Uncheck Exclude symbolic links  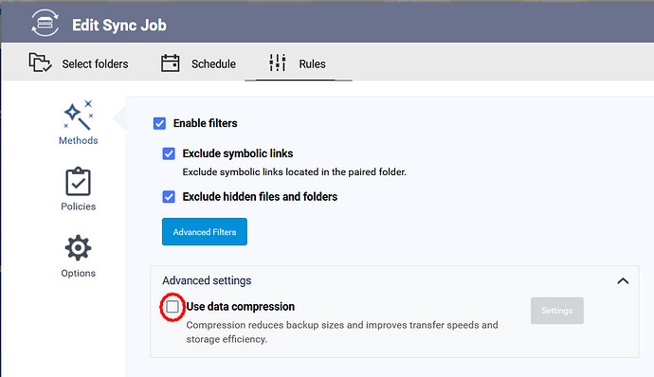click(169, 153)
